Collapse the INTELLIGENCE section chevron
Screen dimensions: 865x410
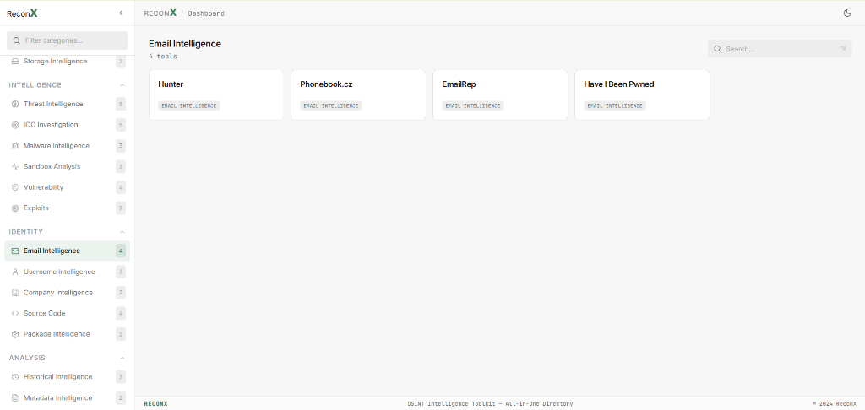[x=122, y=85]
